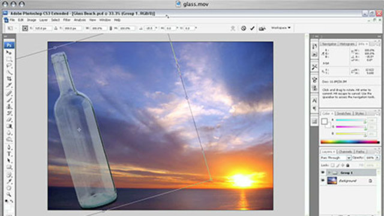Switch to the Styles tab
Screen dimensions: 384x216
tap(359, 114)
